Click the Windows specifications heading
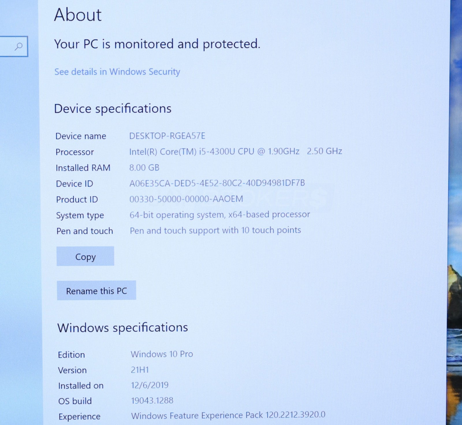 [122, 328]
